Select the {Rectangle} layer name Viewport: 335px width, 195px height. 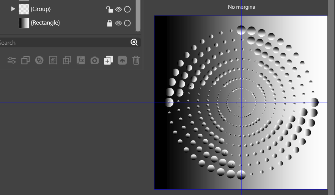[x=45, y=23]
